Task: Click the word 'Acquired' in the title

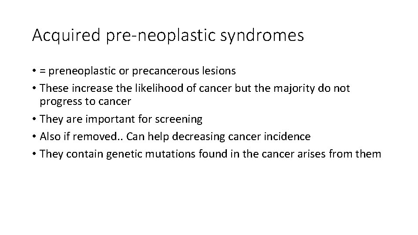Action: pyautogui.click(x=66, y=35)
